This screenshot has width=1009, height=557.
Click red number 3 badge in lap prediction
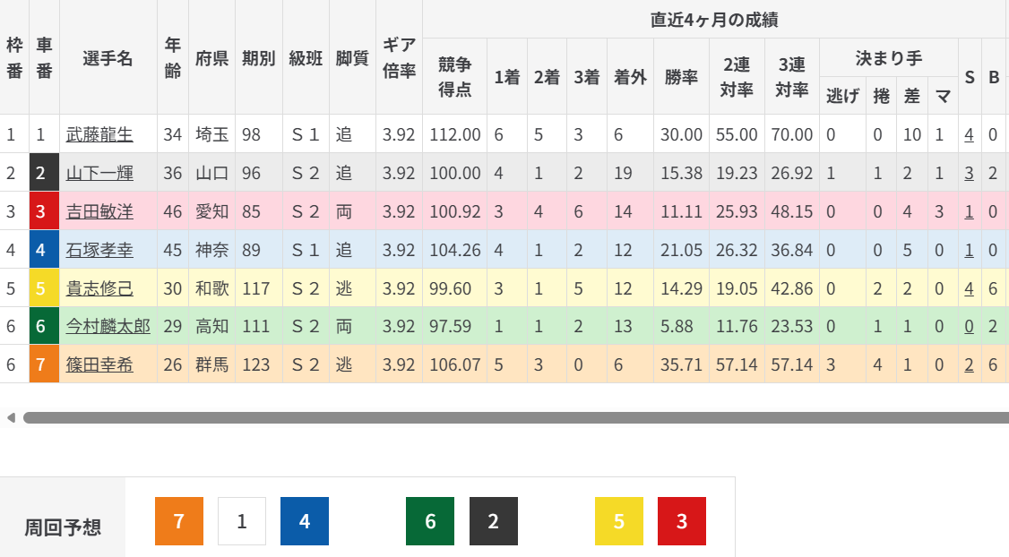click(682, 521)
